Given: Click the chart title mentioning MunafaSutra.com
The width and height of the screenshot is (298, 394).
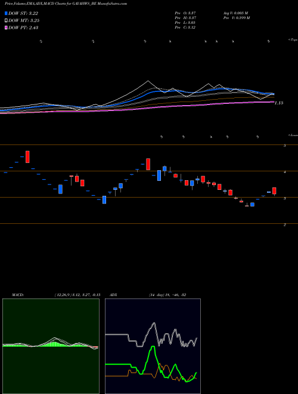Looking at the screenshot, I should (x=66, y=4).
